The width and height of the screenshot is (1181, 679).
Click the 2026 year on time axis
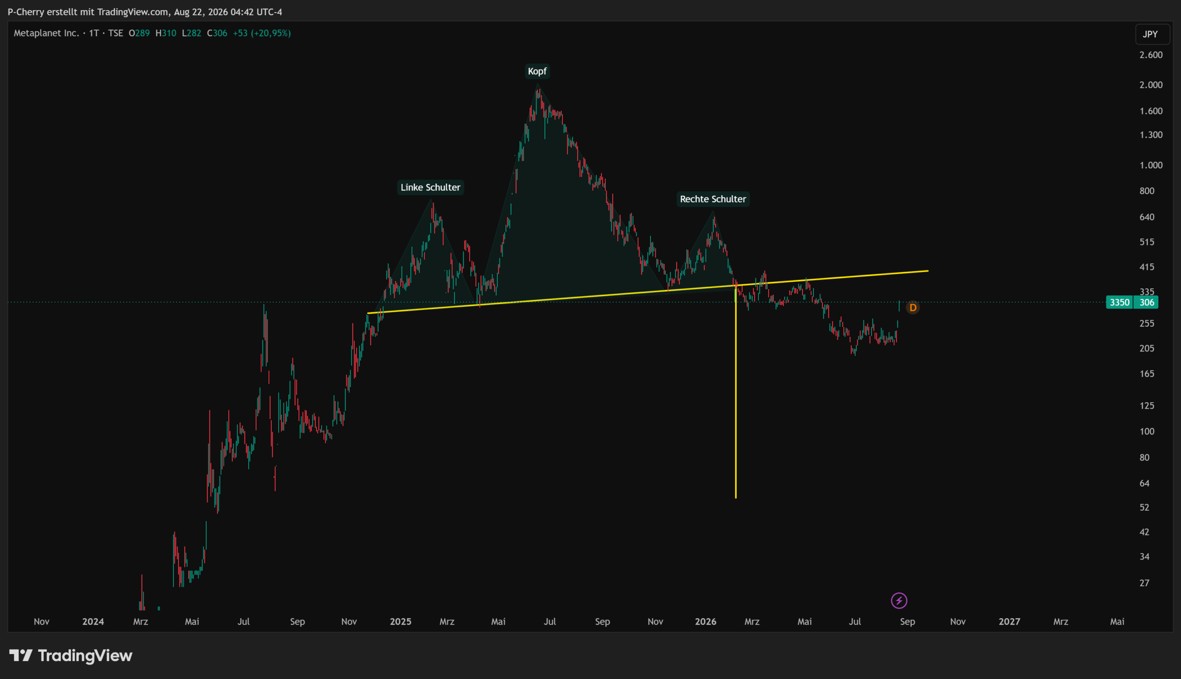(705, 622)
